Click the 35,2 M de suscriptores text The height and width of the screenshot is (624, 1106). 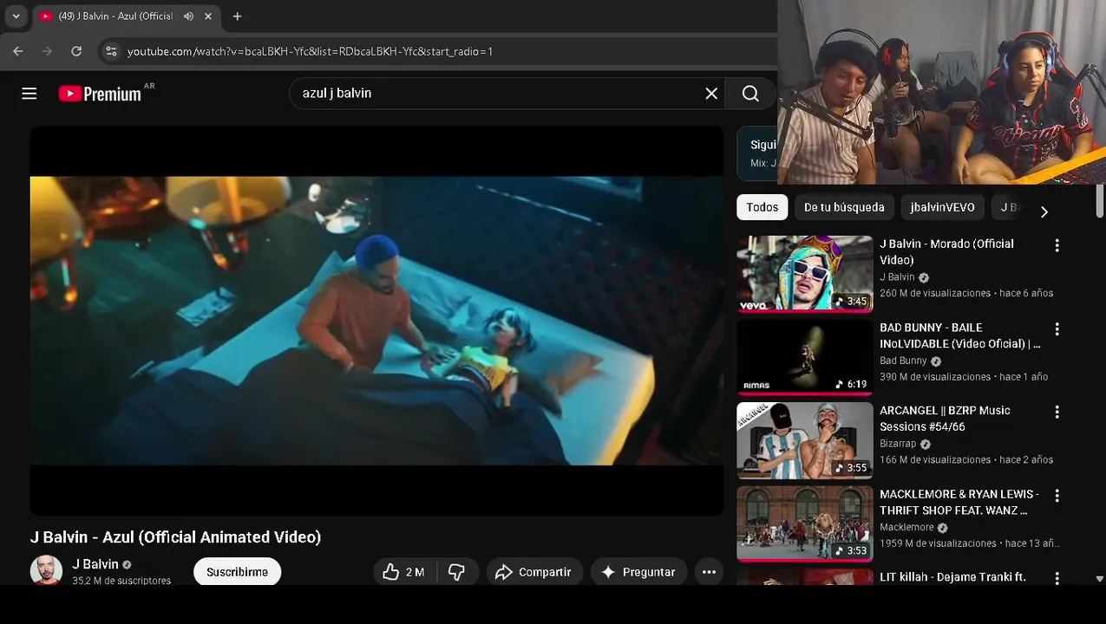coord(121,581)
